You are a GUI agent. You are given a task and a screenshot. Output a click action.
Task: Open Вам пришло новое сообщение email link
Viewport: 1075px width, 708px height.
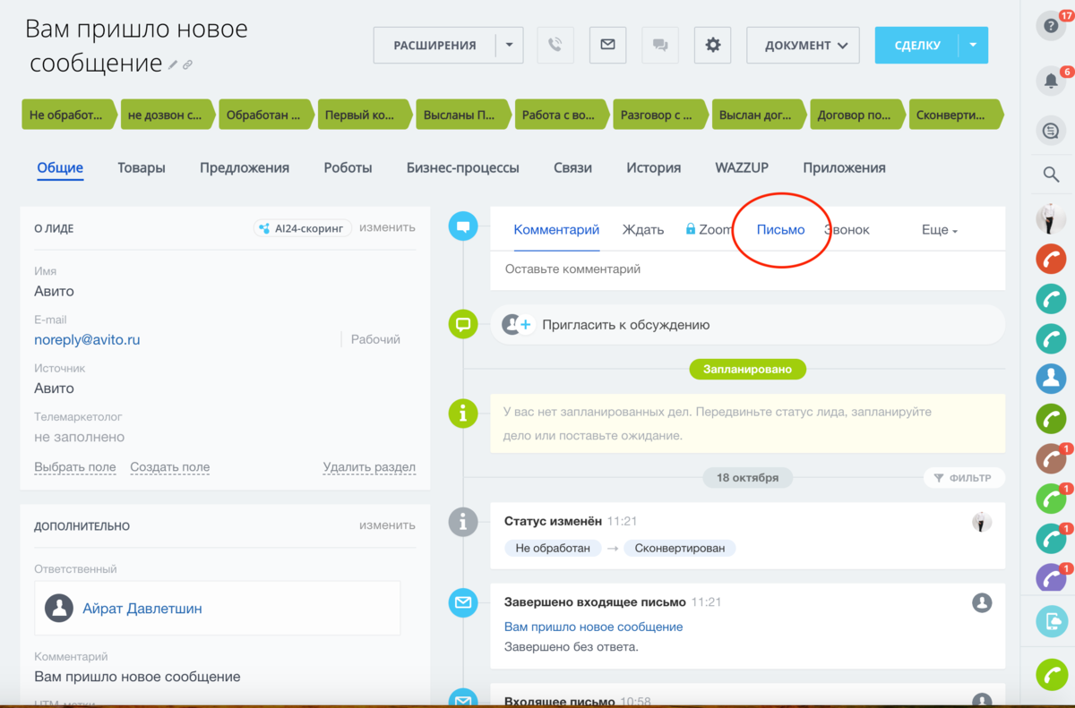[594, 627]
